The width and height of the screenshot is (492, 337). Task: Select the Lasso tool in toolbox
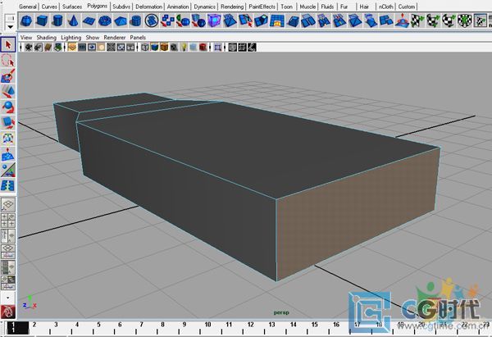click(8, 61)
